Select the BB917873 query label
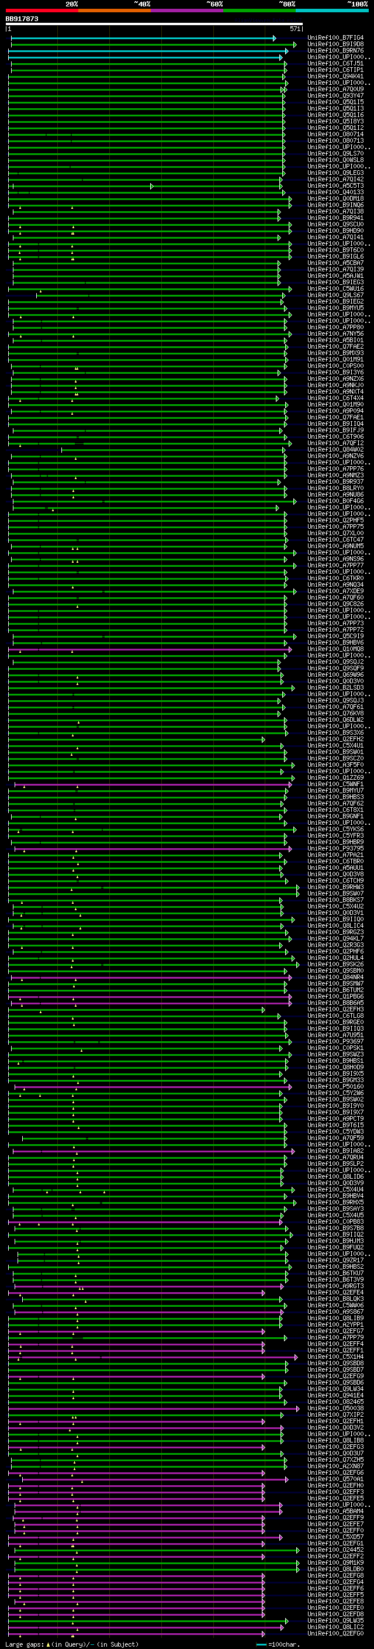374x1649 pixels. click(22, 19)
